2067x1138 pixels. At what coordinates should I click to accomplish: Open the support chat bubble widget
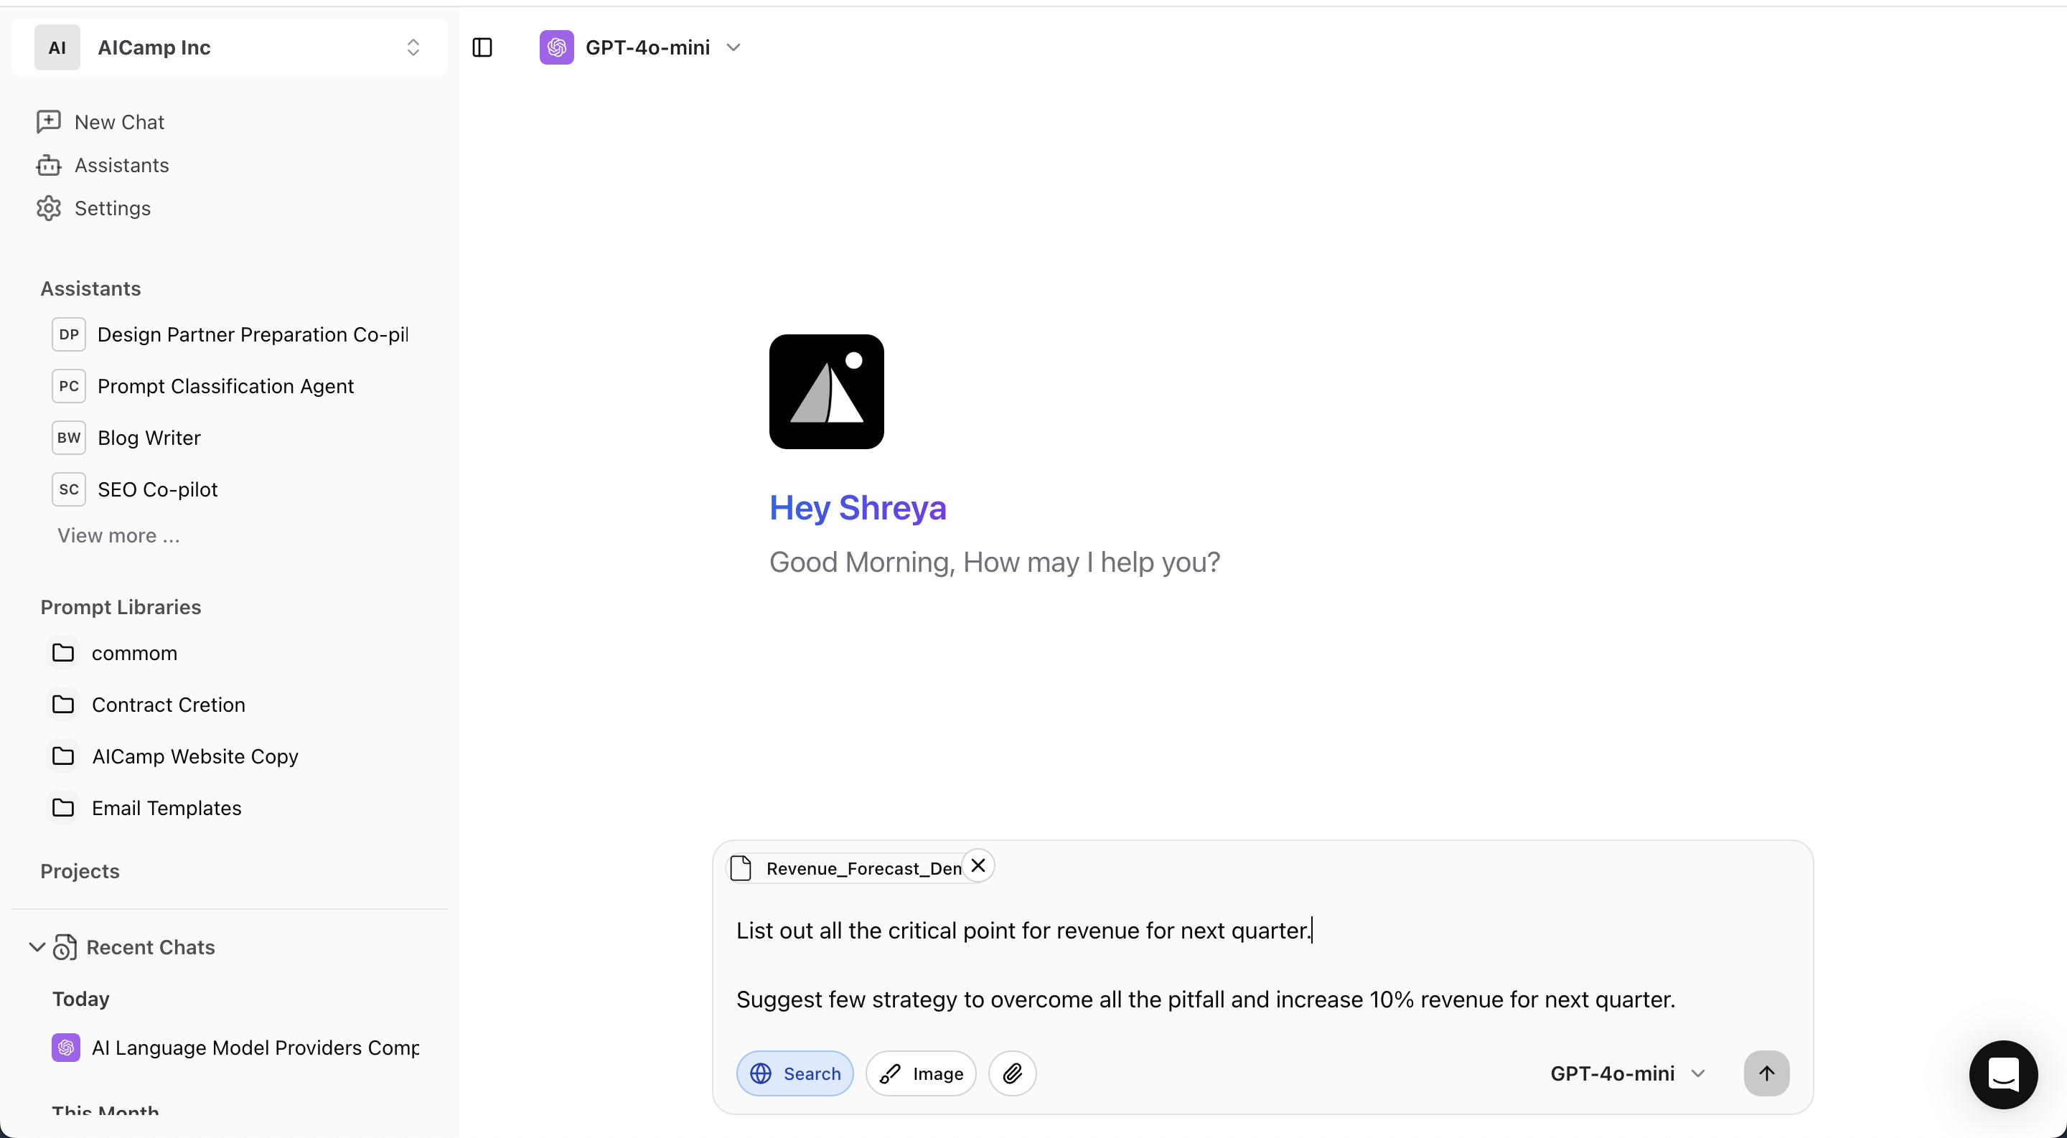2003,1075
